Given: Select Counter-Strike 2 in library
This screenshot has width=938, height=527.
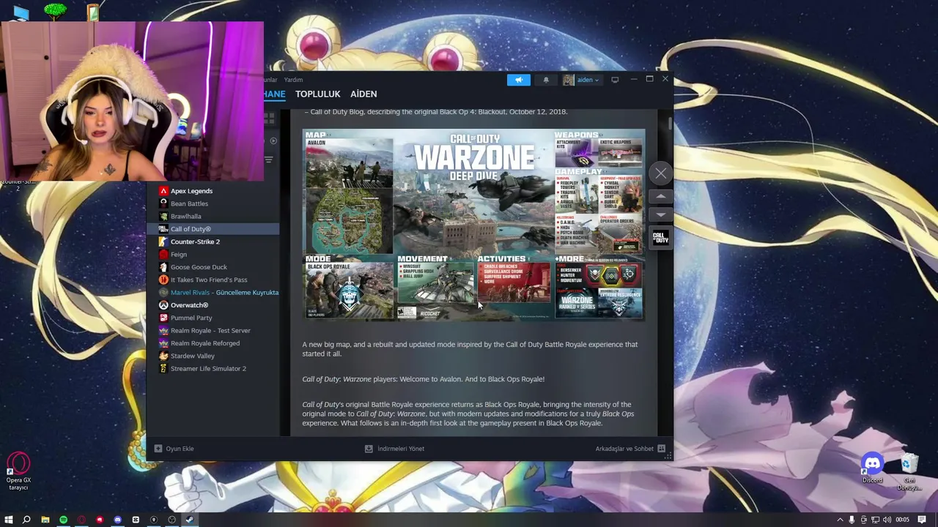Looking at the screenshot, I should [x=213, y=242].
